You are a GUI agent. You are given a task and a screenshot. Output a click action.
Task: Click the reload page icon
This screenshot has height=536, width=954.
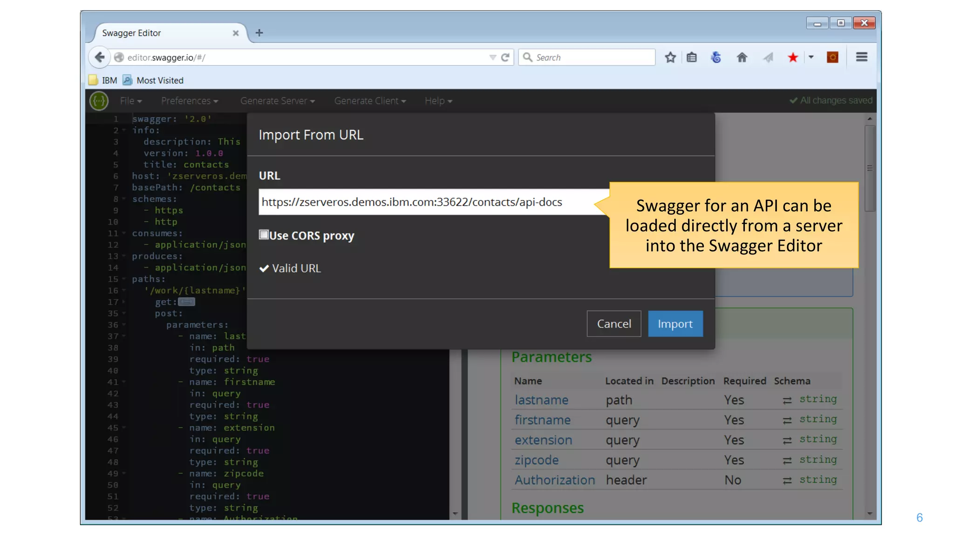click(x=505, y=58)
